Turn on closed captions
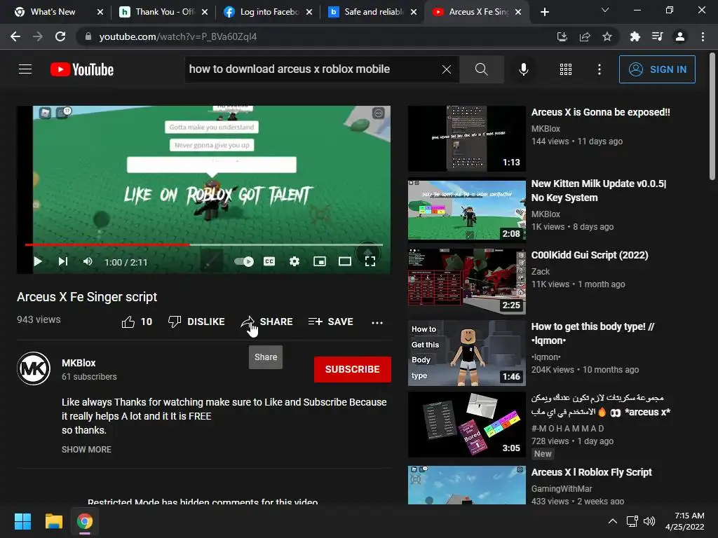 269,261
